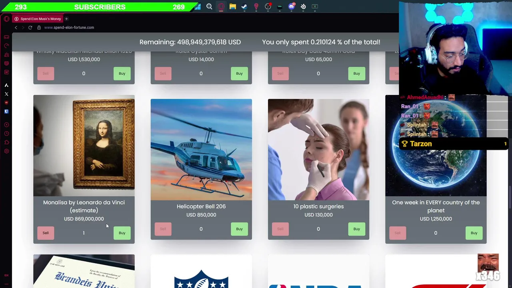Click the Opera GX taskbar icon

tap(221, 6)
